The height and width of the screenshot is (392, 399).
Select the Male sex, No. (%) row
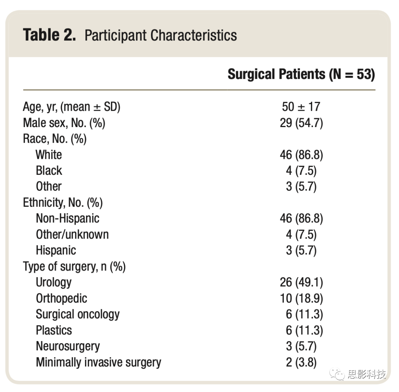(x=199, y=123)
